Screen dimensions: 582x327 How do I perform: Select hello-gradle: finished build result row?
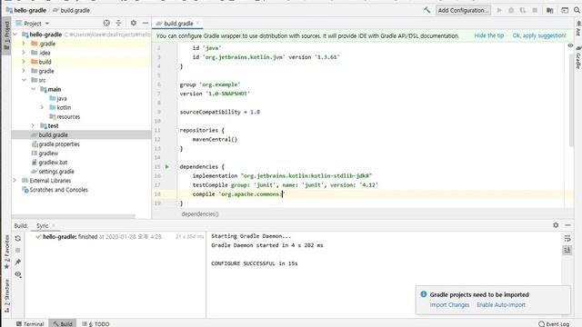(x=115, y=236)
